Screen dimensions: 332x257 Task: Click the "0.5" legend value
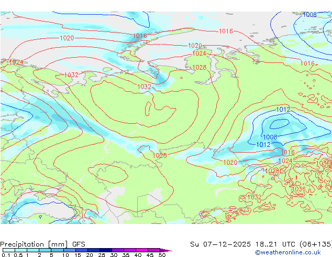tap(18, 255)
